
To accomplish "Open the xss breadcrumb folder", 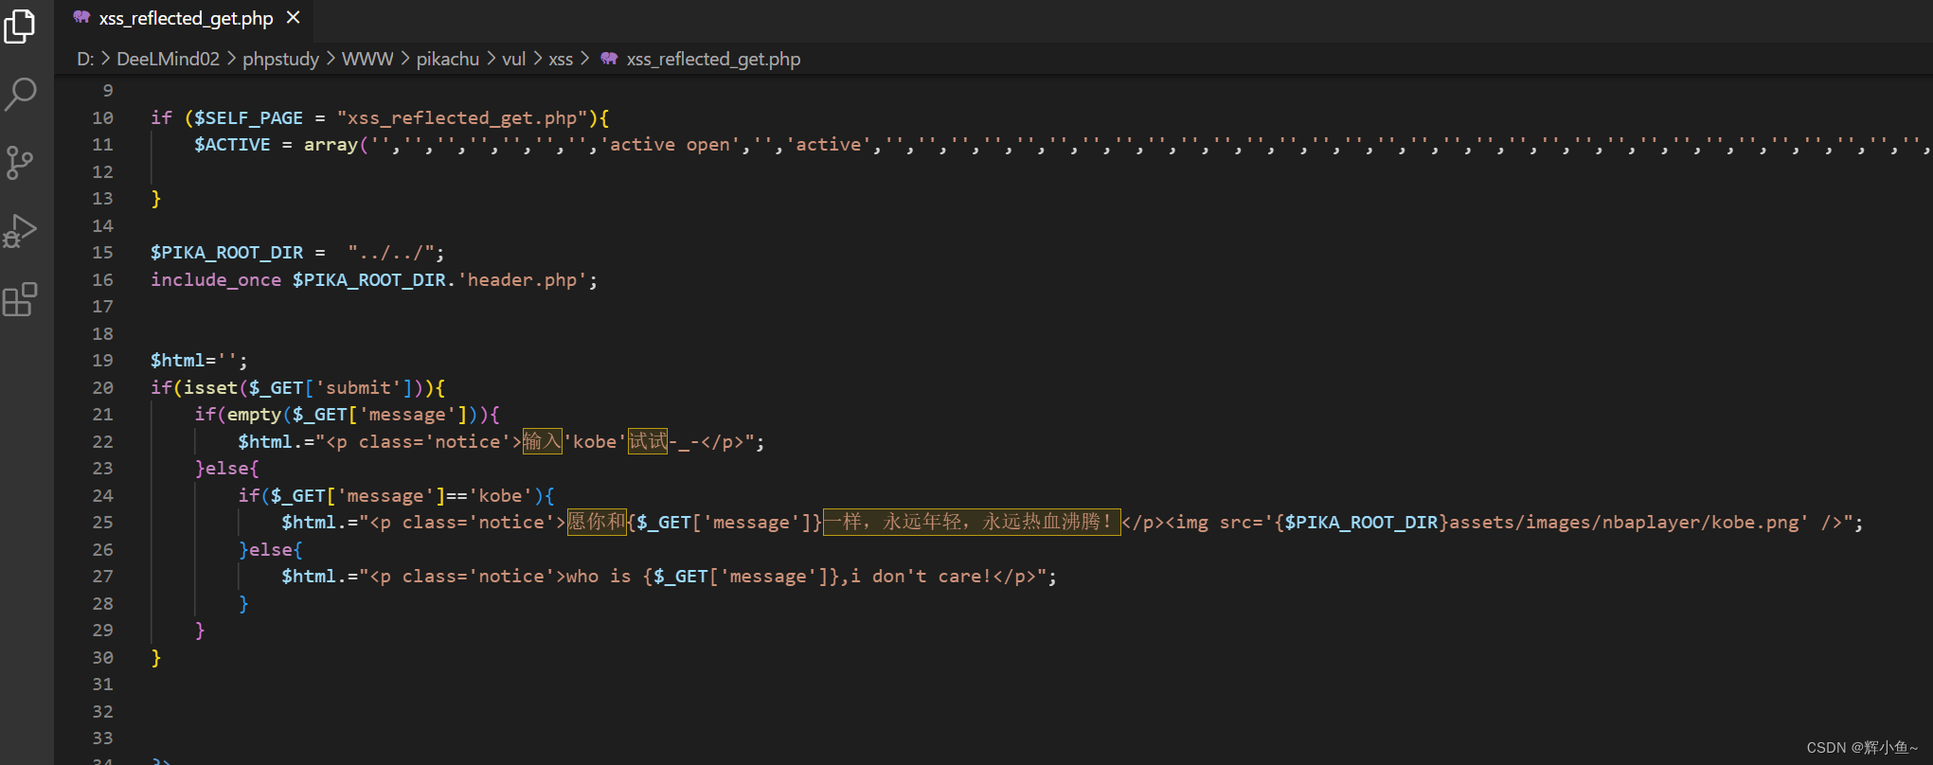I will [x=561, y=59].
